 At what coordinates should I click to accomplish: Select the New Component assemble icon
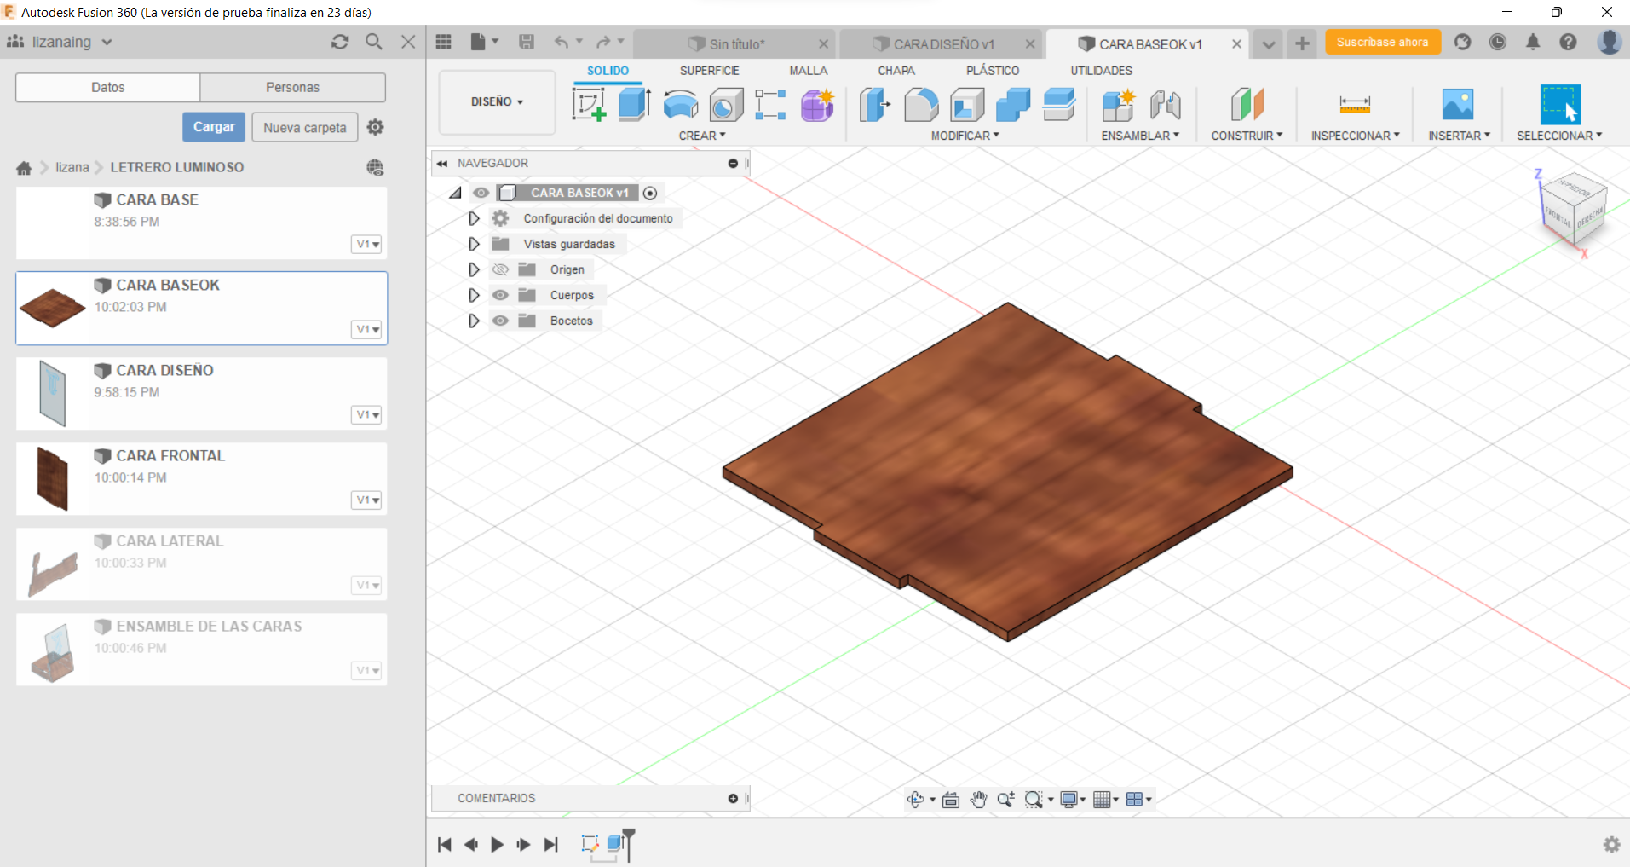coord(1117,105)
